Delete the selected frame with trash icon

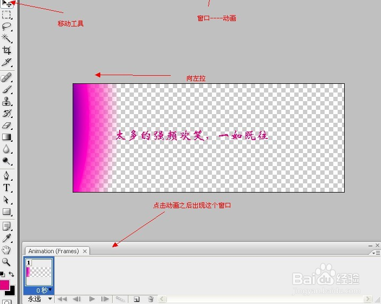click(x=151, y=299)
